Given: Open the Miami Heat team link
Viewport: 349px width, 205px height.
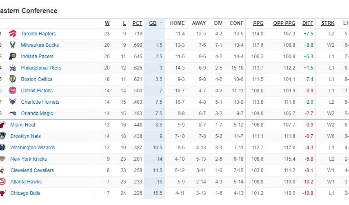Looking at the screenshot, I should (x=23, y=125).
